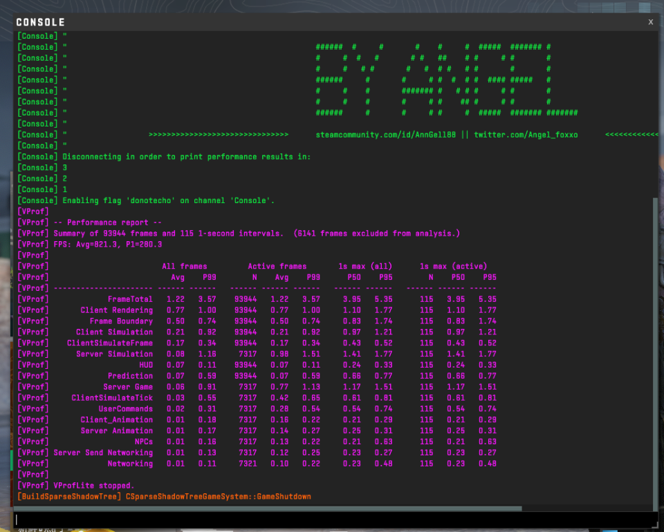Select the CONSOLE title label
The height and width of the screenshot is (532, 664).
click(x=41, y=22)
